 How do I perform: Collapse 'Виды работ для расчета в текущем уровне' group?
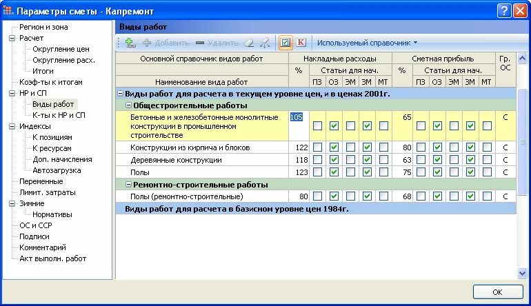coord(120,94)
